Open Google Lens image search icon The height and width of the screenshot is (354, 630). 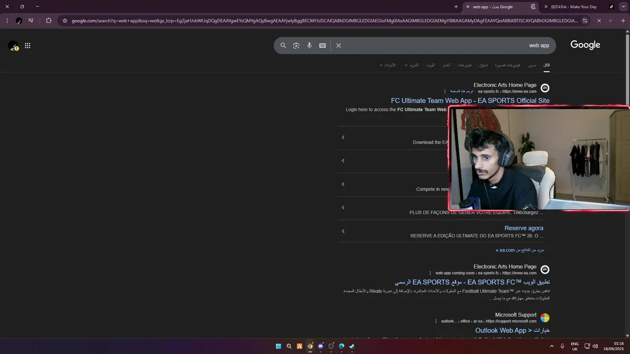coord(296,45)
